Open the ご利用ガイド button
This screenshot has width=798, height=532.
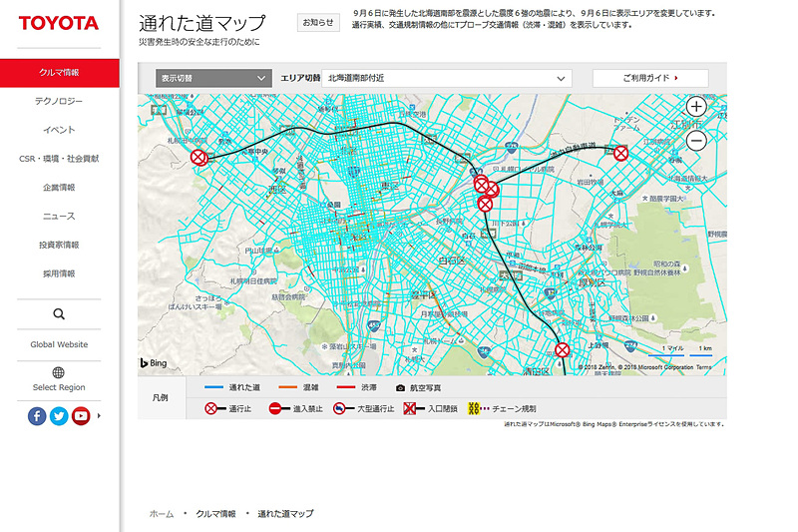click(650, 79)
